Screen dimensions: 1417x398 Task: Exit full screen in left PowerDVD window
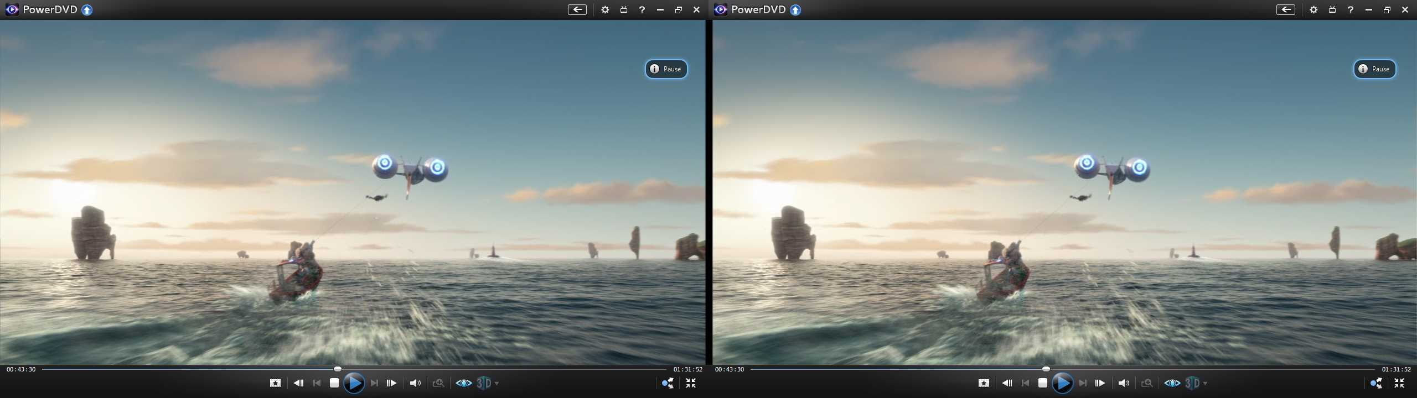[691, 383]
